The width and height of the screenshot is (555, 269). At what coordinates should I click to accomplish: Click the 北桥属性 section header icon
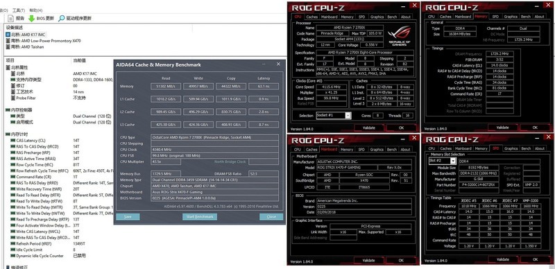pos(8,68)
